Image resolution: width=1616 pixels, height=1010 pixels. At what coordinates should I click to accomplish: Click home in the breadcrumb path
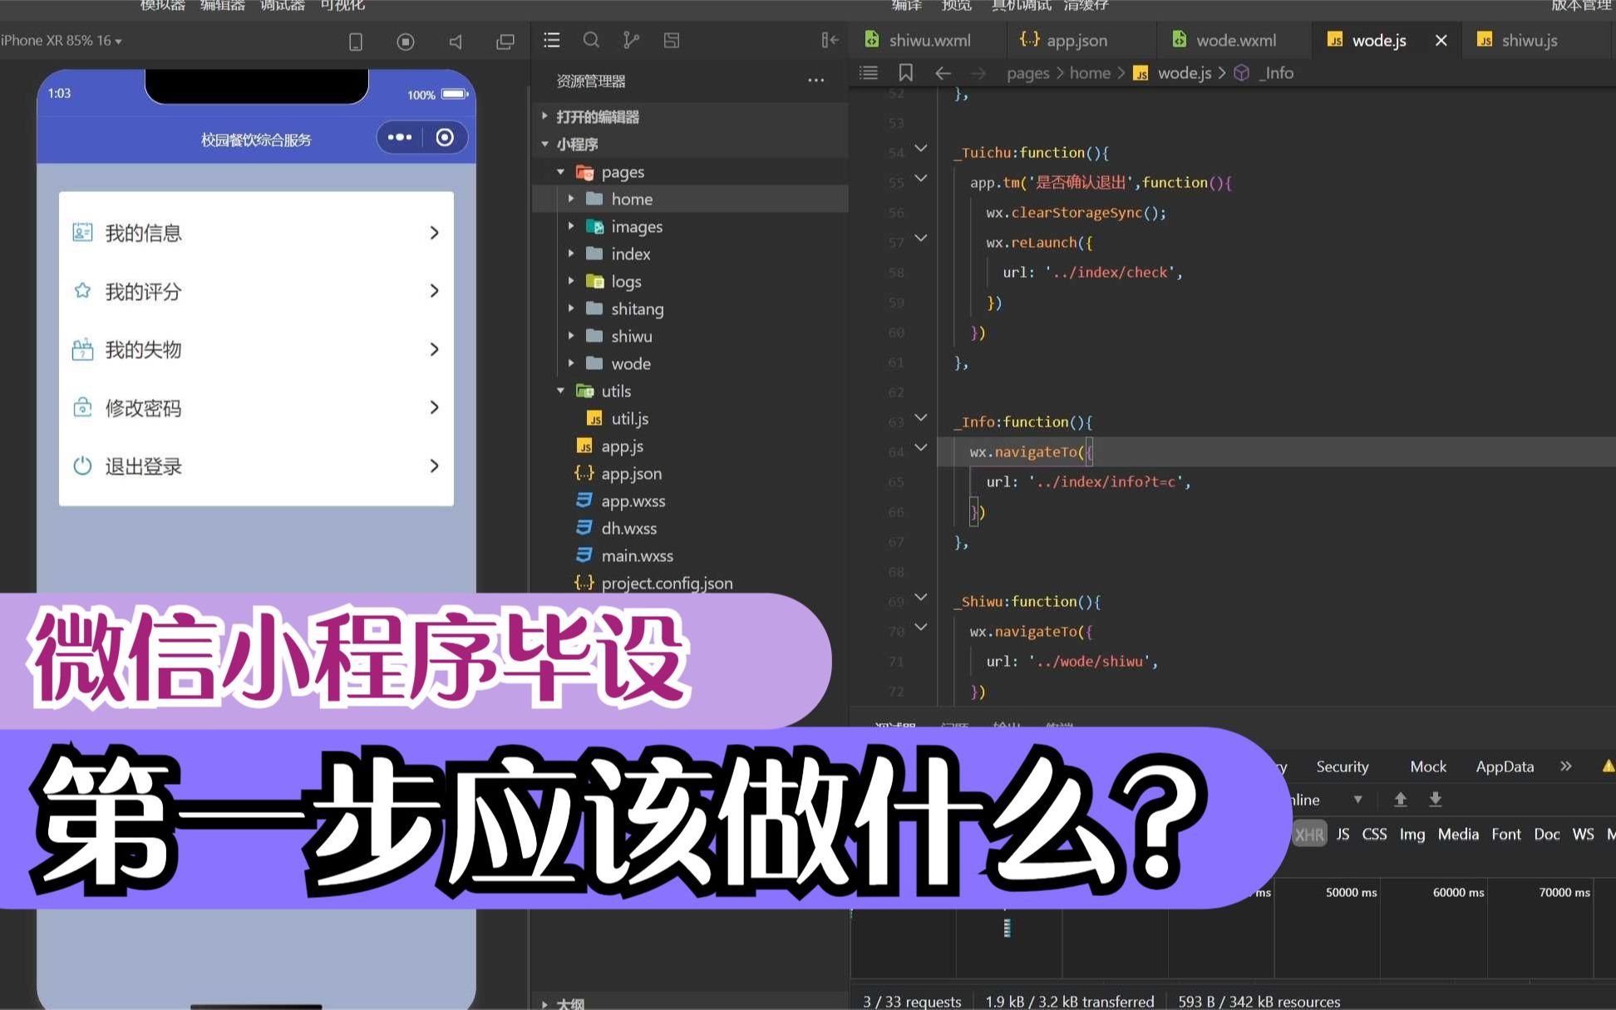pos(1090,73)
